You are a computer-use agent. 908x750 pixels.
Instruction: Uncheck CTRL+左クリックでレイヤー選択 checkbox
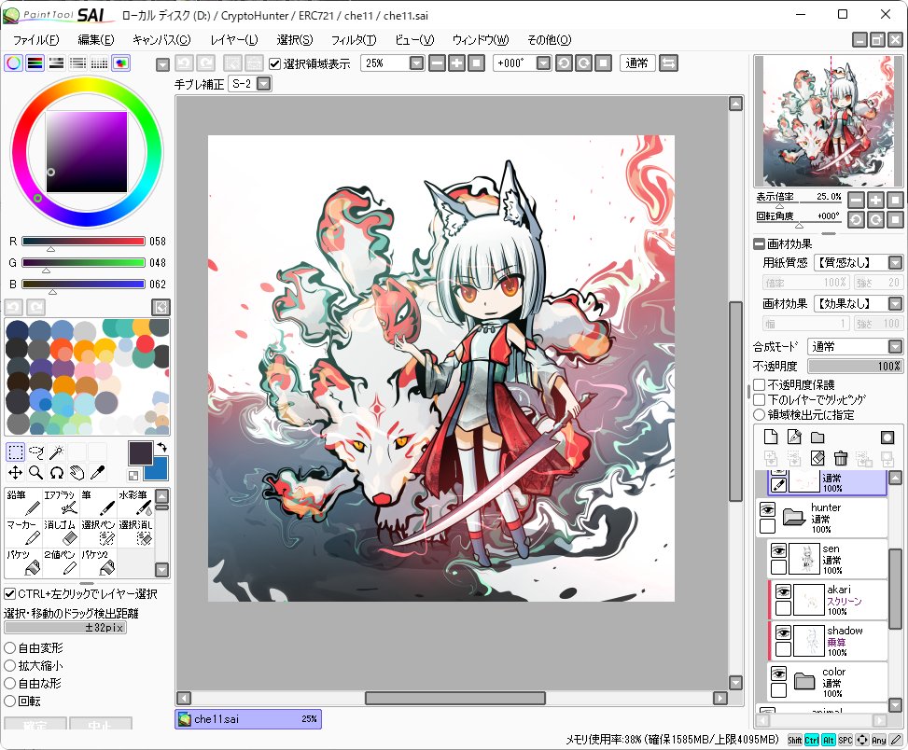tap(10, 593)
